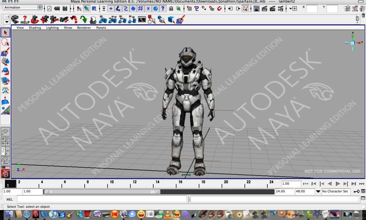366x220 pixels.
Task: Select by component type mode icon
Action: tap(94, 9)
